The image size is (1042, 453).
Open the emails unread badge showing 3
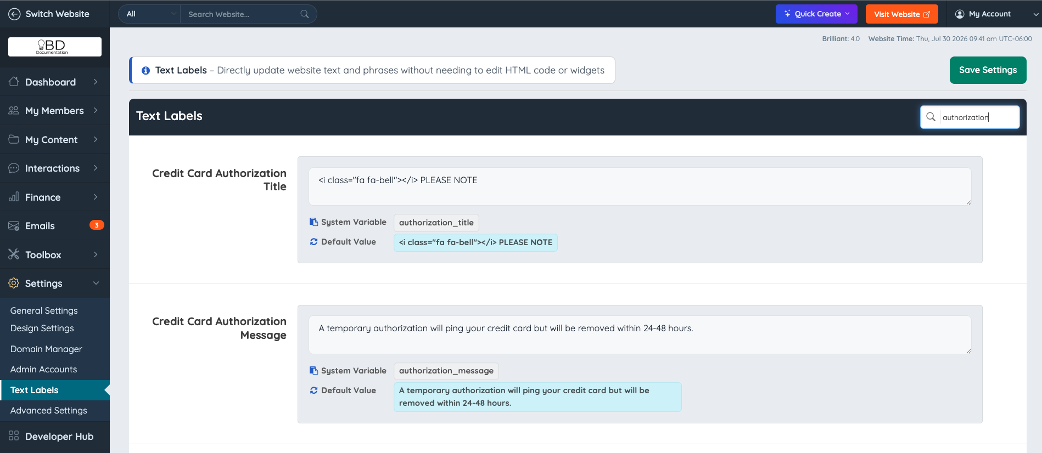[97, 225]
